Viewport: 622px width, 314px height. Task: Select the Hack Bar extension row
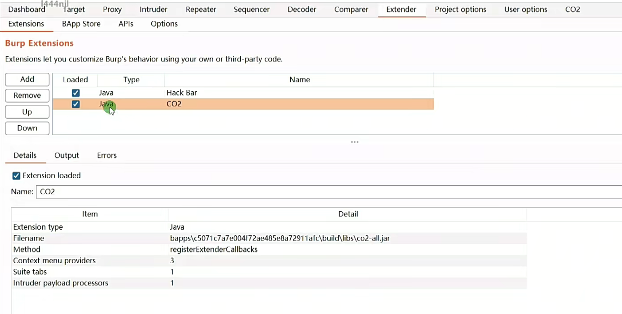click(243, 93)
